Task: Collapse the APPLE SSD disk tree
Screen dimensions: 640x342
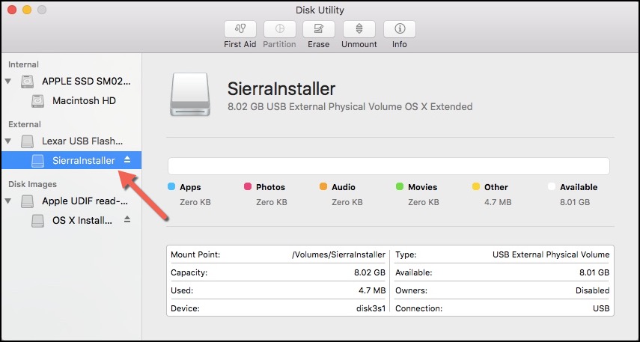Action: click(9, 81)
